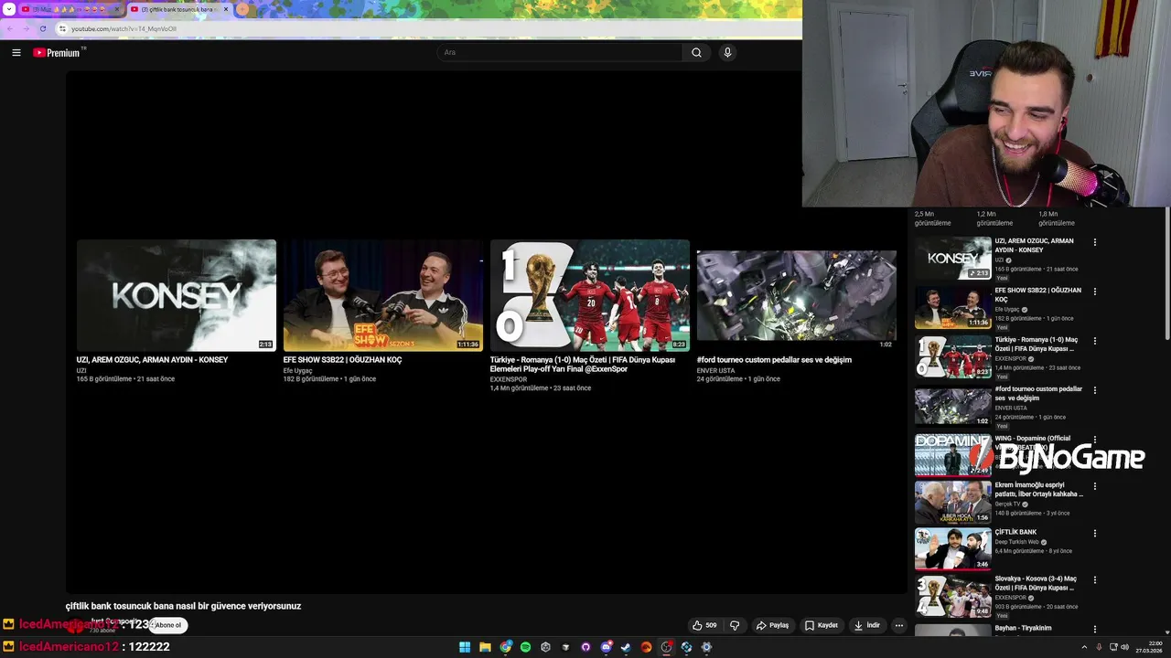This screenshot has width=1171, height=658.
Task: Dislike the video with thumbs-down icon
Action: tap(735, 625)
